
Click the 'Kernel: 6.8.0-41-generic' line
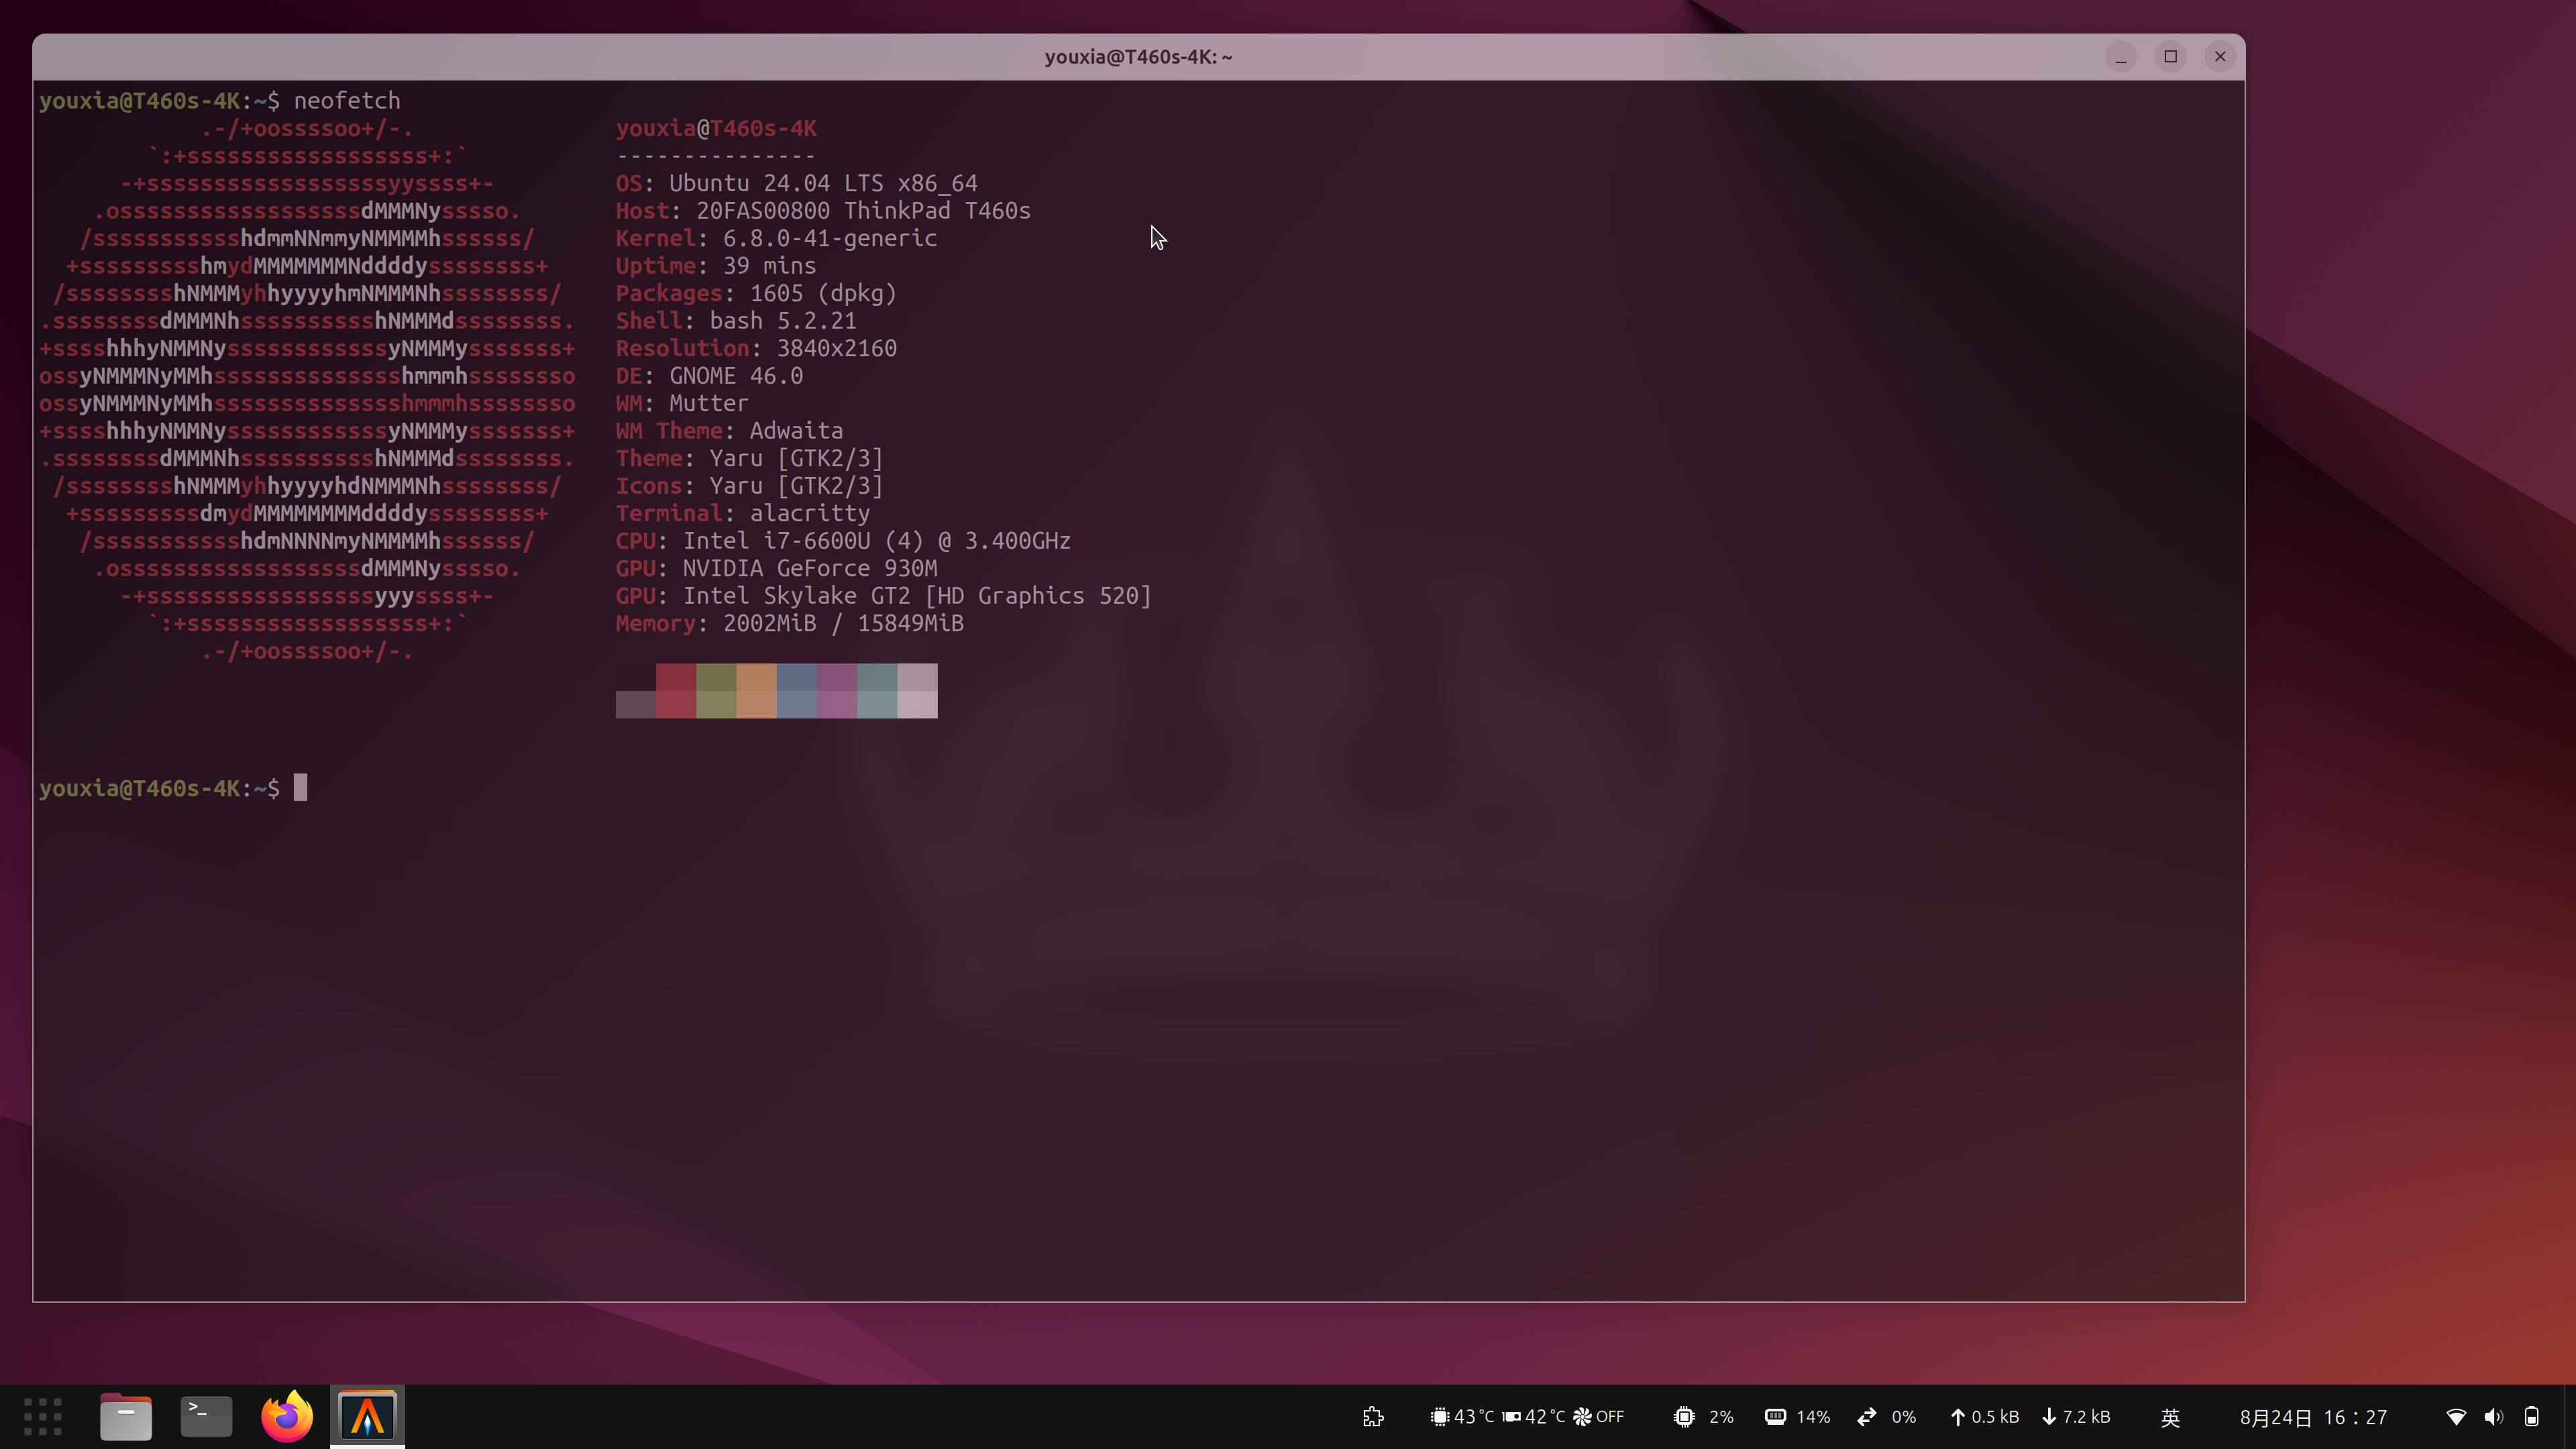(x=776, y=238)
